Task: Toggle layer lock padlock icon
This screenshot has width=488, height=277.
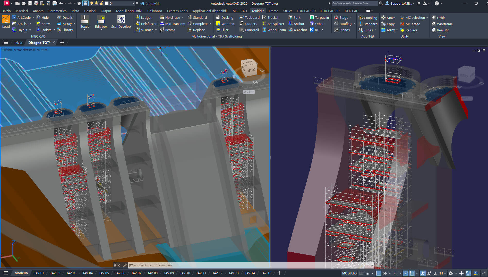Action: click(101, 3)
